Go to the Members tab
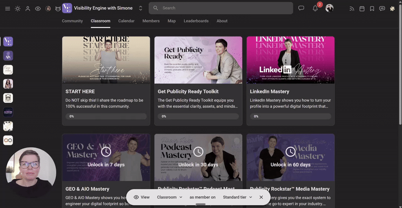Screen dimensions: 402x208 (x=151, y=21)
